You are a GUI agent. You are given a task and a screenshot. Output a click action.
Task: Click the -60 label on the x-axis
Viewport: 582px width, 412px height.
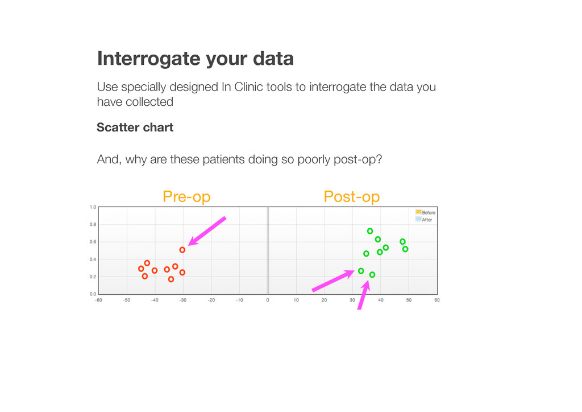point(99,300)
